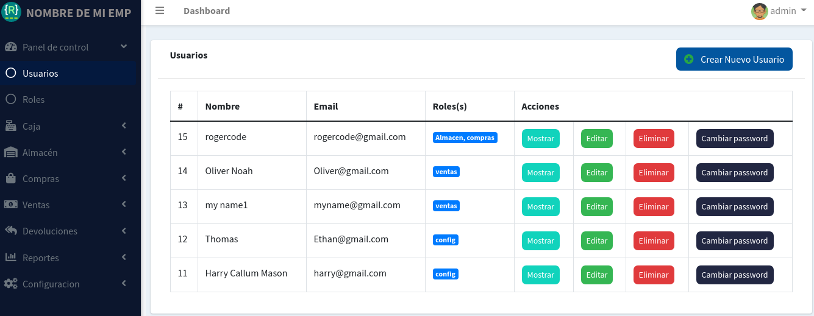The width and height of the screenshot is (814, 316).
Task: Click the company logo icon
Action: 12,12
